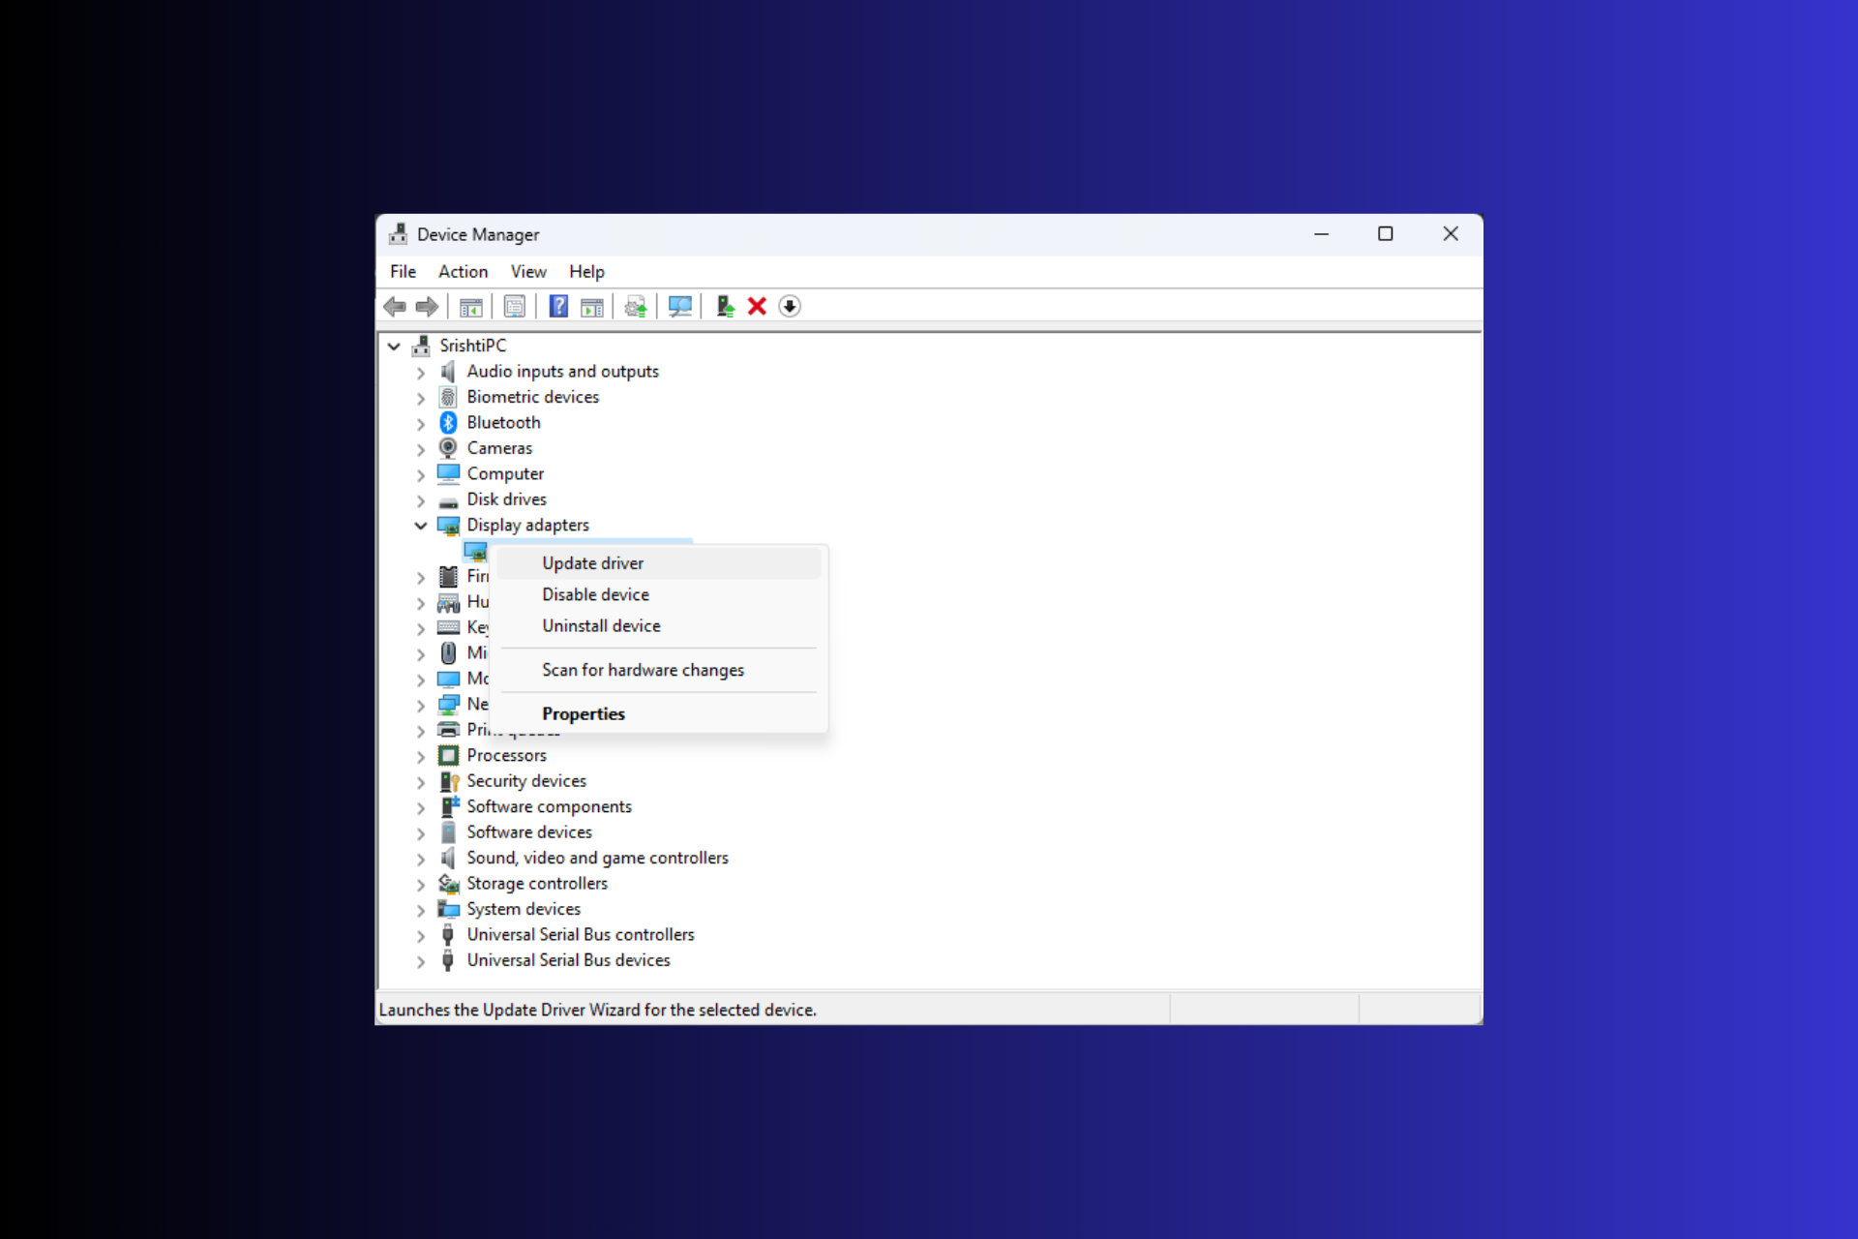
Task: Click the red Uninstall device toolbar icon
Action: tap(757, 306)
